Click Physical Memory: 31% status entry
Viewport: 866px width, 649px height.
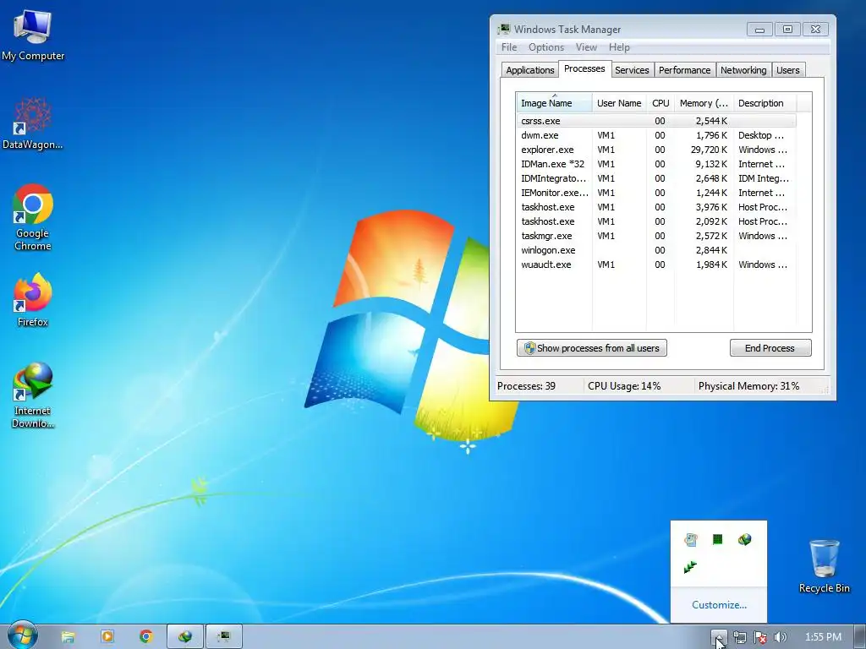click(x=748, y=386)
